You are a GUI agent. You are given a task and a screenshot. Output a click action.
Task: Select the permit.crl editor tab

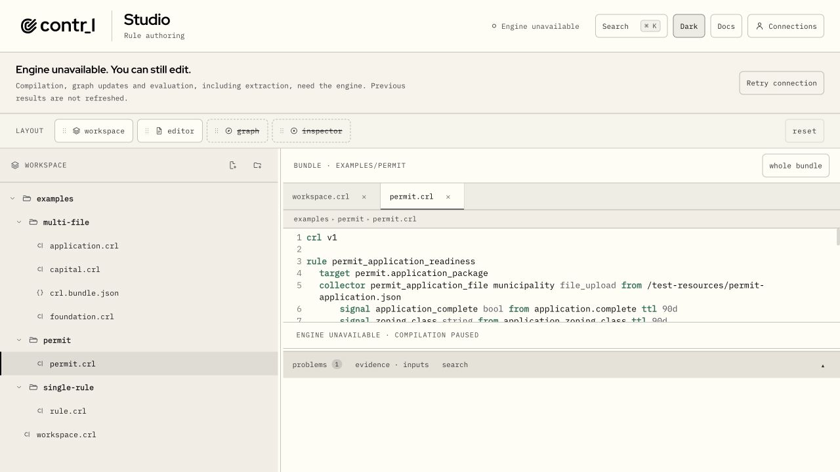(422, 197)
